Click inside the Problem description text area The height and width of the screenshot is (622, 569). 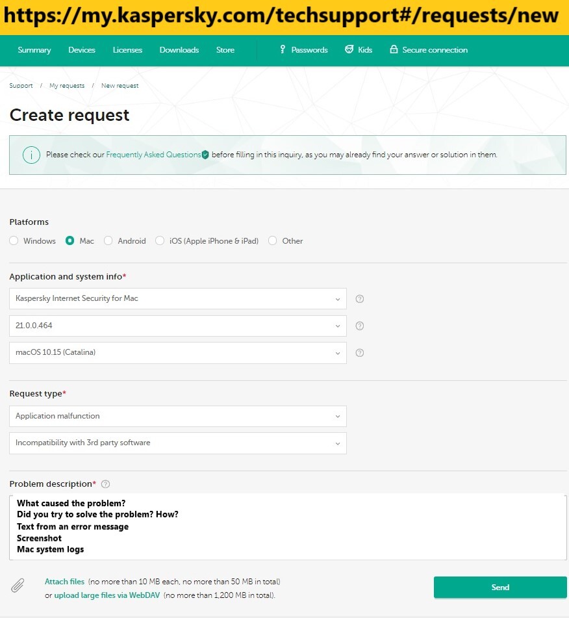coord(288,527)
